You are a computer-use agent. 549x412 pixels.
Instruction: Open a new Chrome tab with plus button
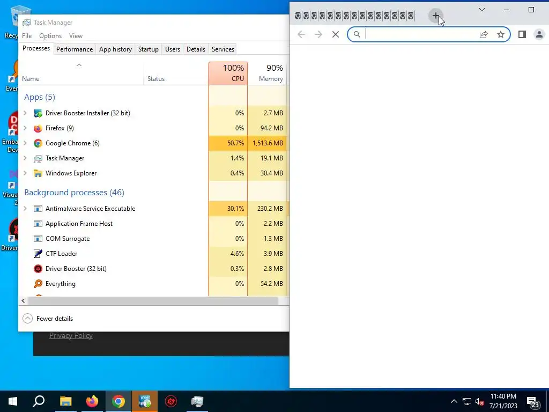click(x=435, y=16)
